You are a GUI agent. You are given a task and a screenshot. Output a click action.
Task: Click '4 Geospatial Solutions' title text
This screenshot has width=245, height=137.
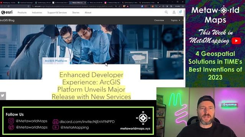[215, 65]
